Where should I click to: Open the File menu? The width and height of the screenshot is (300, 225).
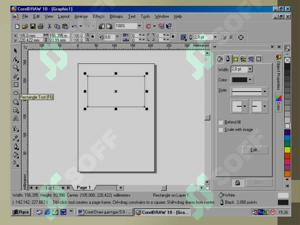point(25,17)
